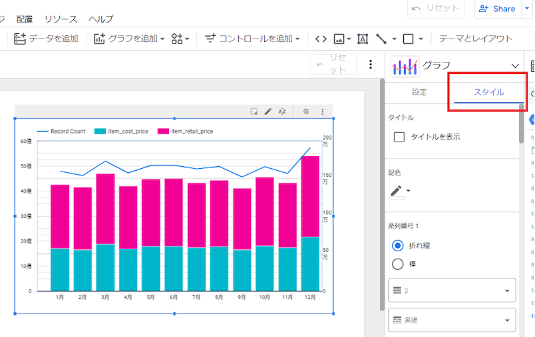Open the リソース menu
The image size is (535, 337).
pos(61,19)
